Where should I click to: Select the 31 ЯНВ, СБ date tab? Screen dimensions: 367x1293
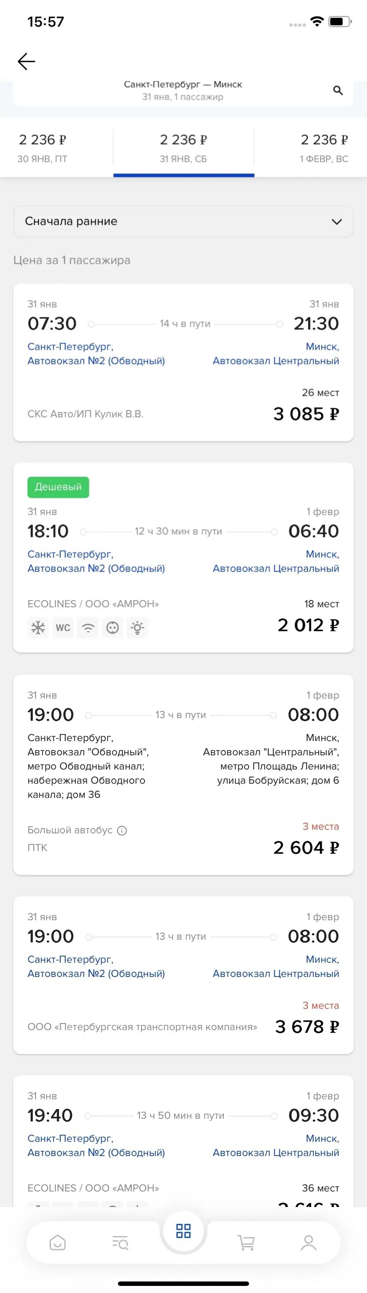click(183, 148)
